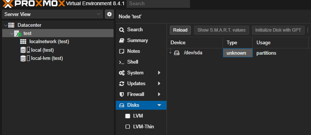Click Show S.M.A.R.T. values button

(x=221, y=30)
